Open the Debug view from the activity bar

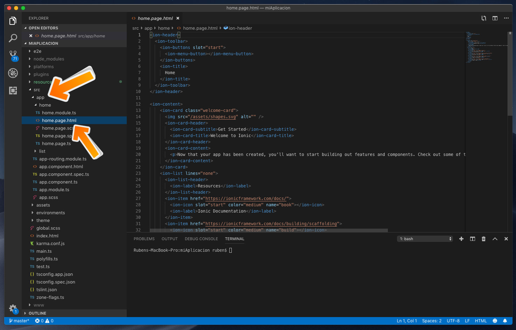(x=13, y=73)
